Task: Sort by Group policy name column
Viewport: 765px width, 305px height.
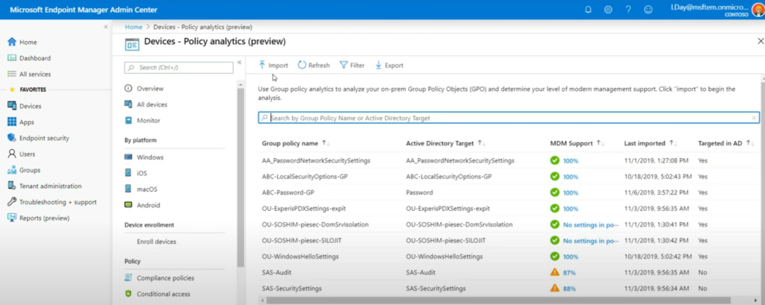Action: pyautogui.click(x=296, y=143)
